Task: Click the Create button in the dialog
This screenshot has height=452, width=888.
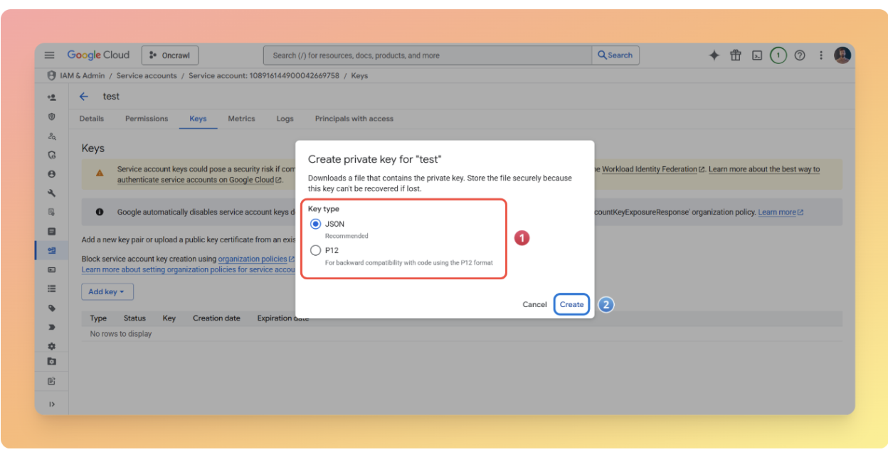Action: [571, 304]
